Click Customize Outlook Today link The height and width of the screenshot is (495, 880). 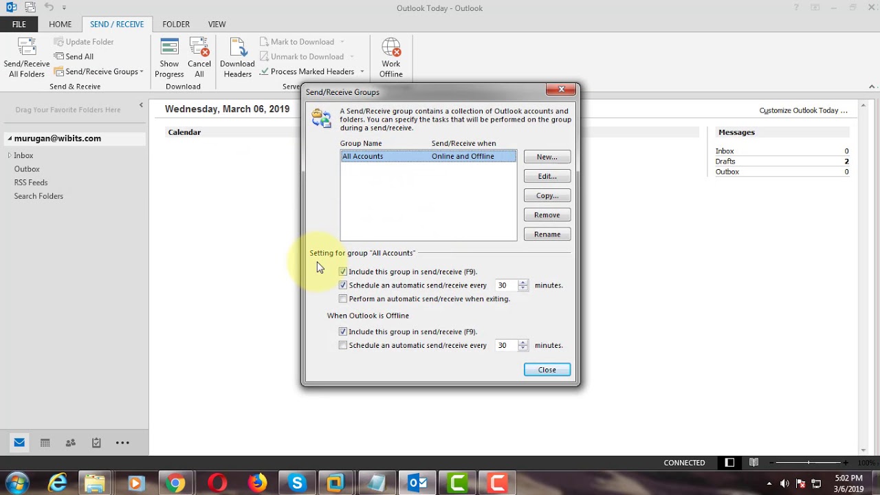pos(803,110)
